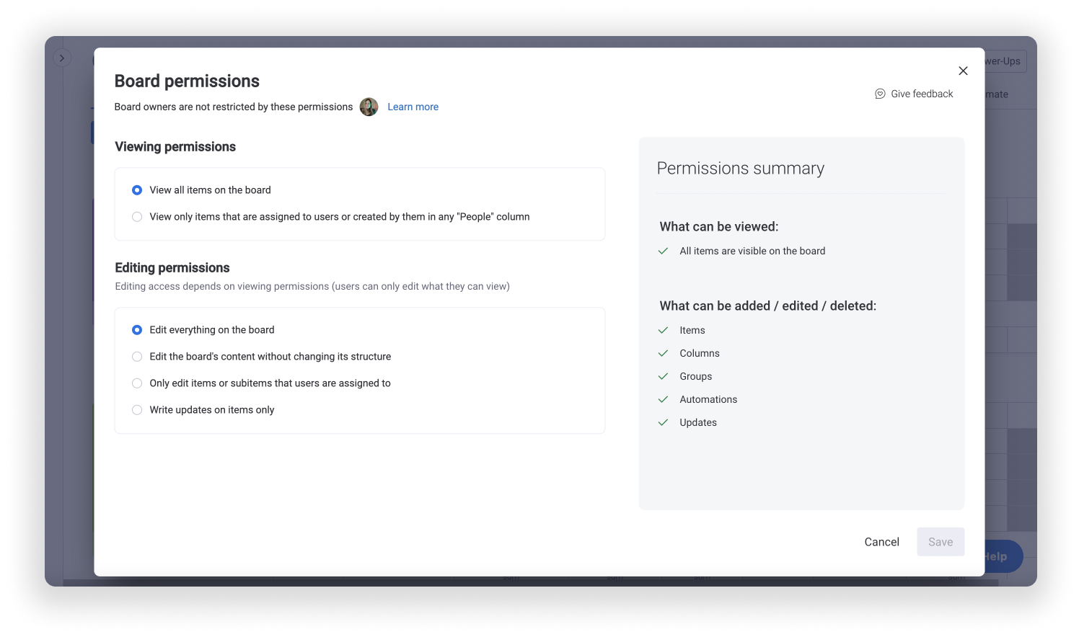Screen dimensions: 1079x637
Task: Click the Cancel button
Action: point(881,541)
